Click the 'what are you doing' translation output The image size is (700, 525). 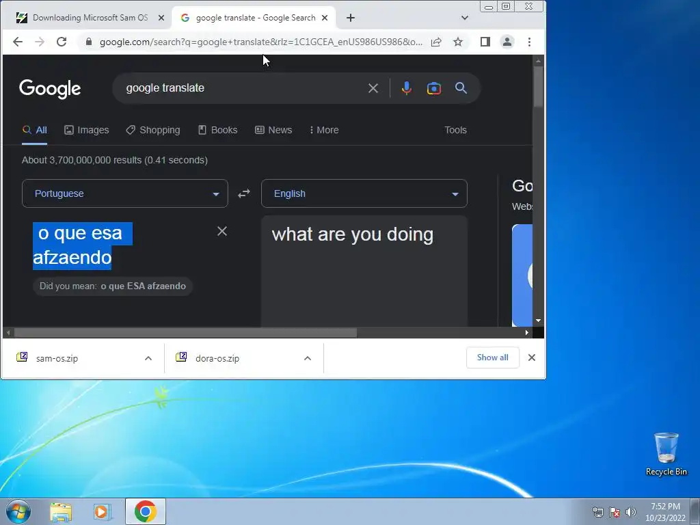click(352, 234)
